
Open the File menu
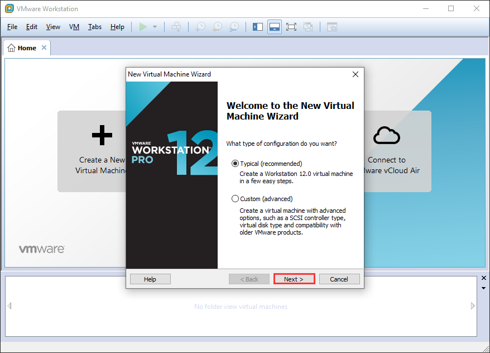(x=12, y=27)
